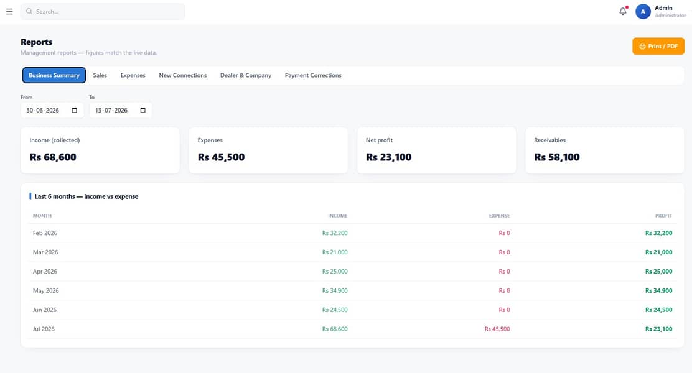Viewport: 692px width, 373px height.
Task: Click the Last 6 months section title
Action: click(x=86, y=196)
